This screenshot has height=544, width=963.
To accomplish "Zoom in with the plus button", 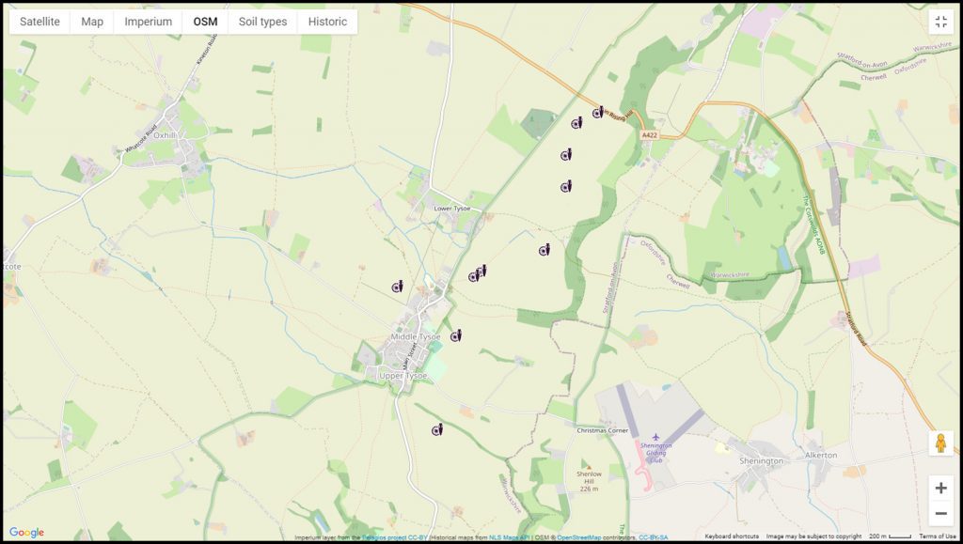I will 941,488.
